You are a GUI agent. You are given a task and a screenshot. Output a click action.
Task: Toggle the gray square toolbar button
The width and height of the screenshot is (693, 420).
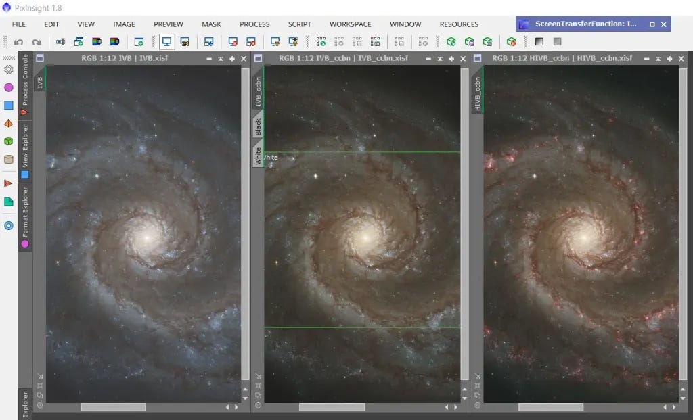tap(557, 42)
